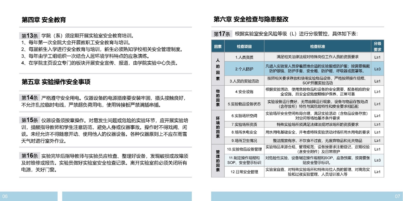Click the 分级要求 table header cell
The image size is (403, 201).
click(377, 46)
